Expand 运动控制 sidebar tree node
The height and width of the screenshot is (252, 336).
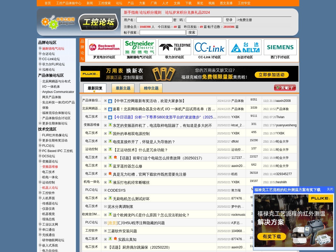40,182
